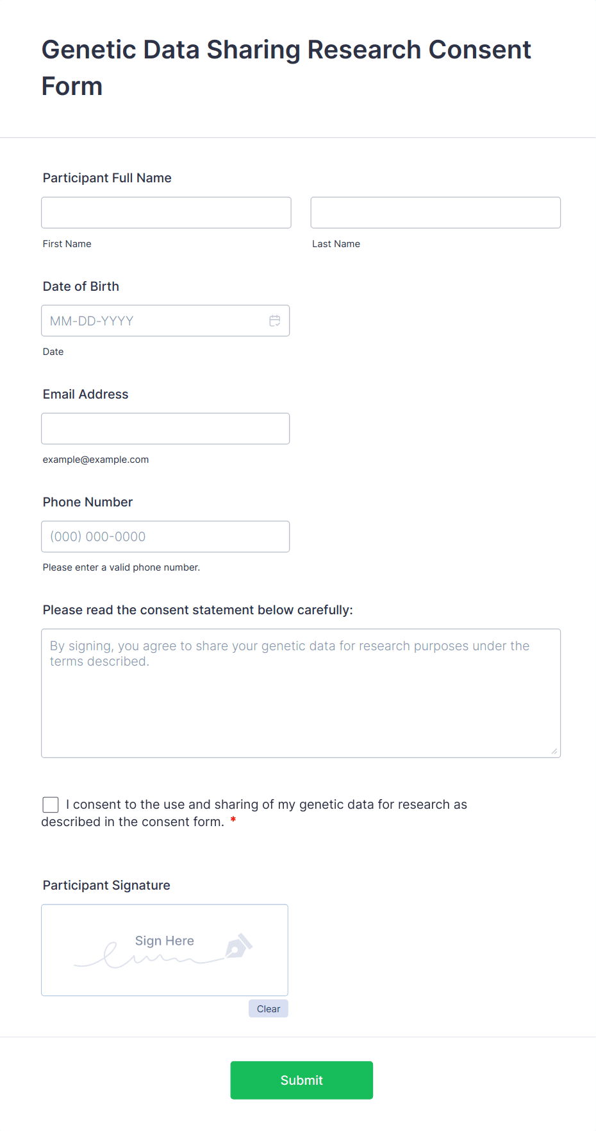This screenshot has height=1131, width=596.
Task: Click the 'Email Address' field label
Action: point(85,394)
